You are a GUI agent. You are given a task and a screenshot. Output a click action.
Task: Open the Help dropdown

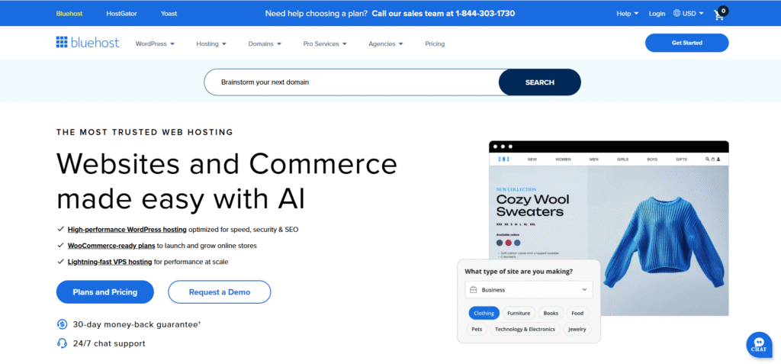click(627, 14)
